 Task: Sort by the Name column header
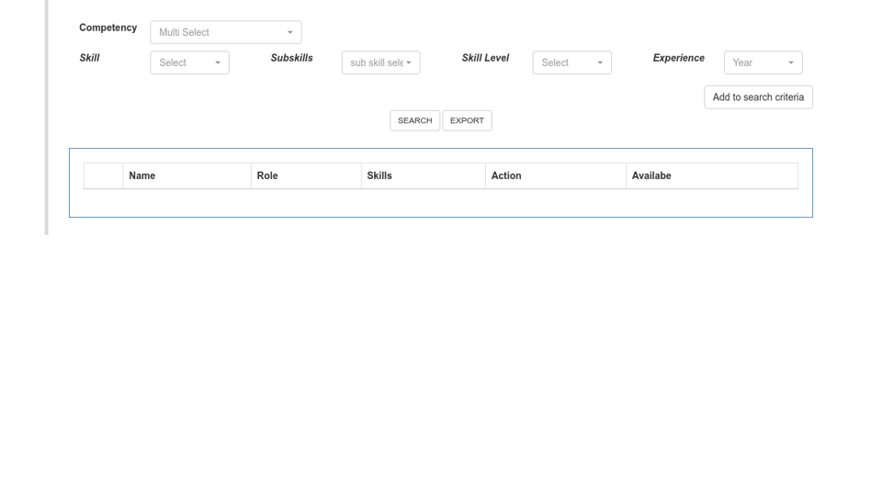pyautogui.click(x=142, y=175)
